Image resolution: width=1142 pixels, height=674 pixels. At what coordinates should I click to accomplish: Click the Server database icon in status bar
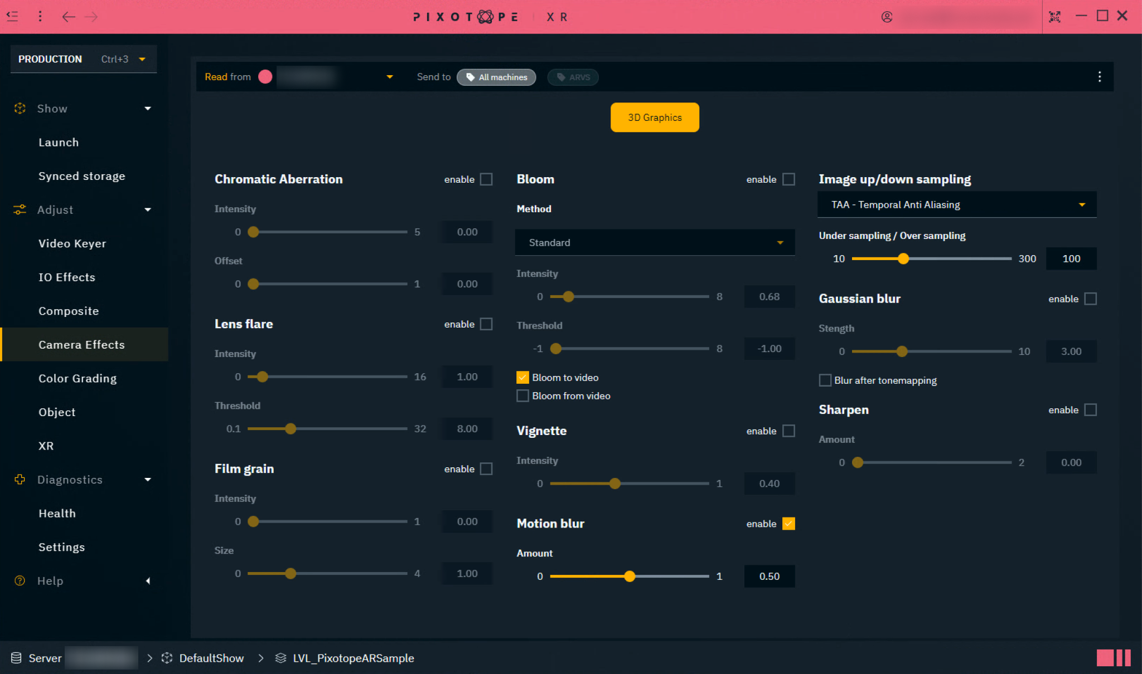(16, 658)
